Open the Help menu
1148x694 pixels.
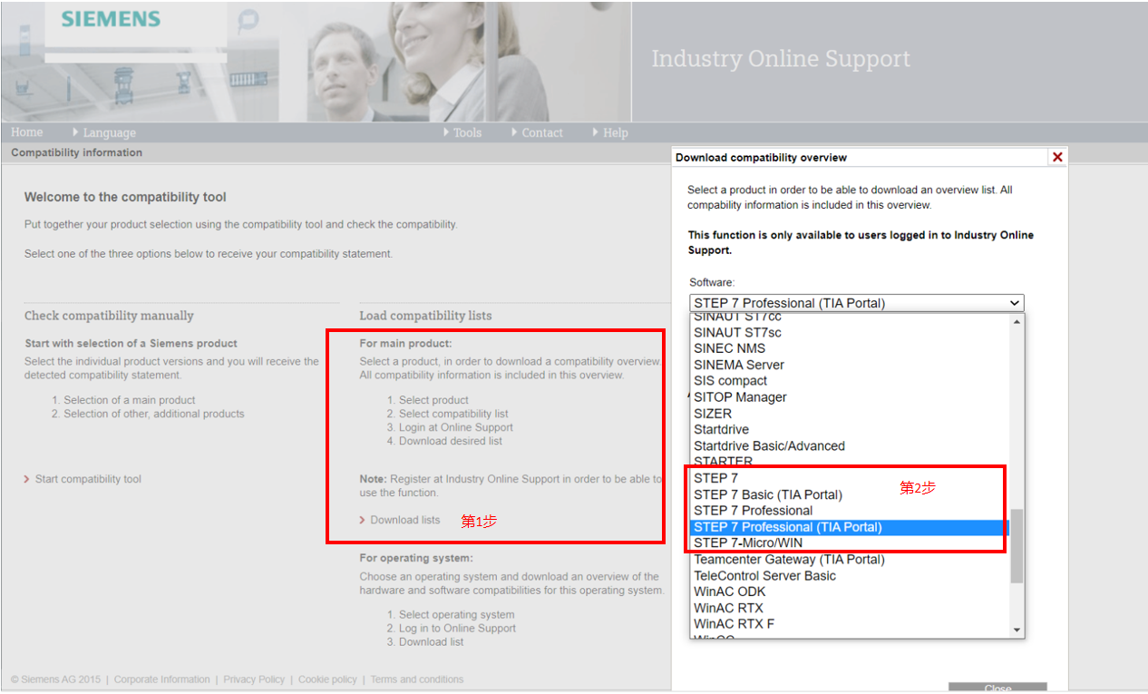pos(616,132)
